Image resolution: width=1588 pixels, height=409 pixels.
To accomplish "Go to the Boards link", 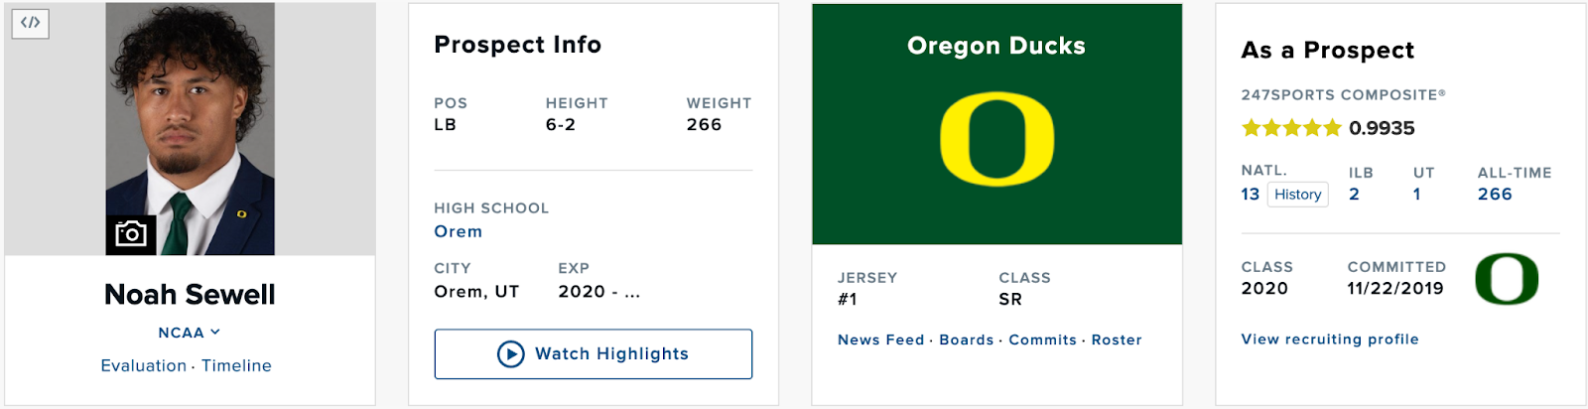I will 966,340.
